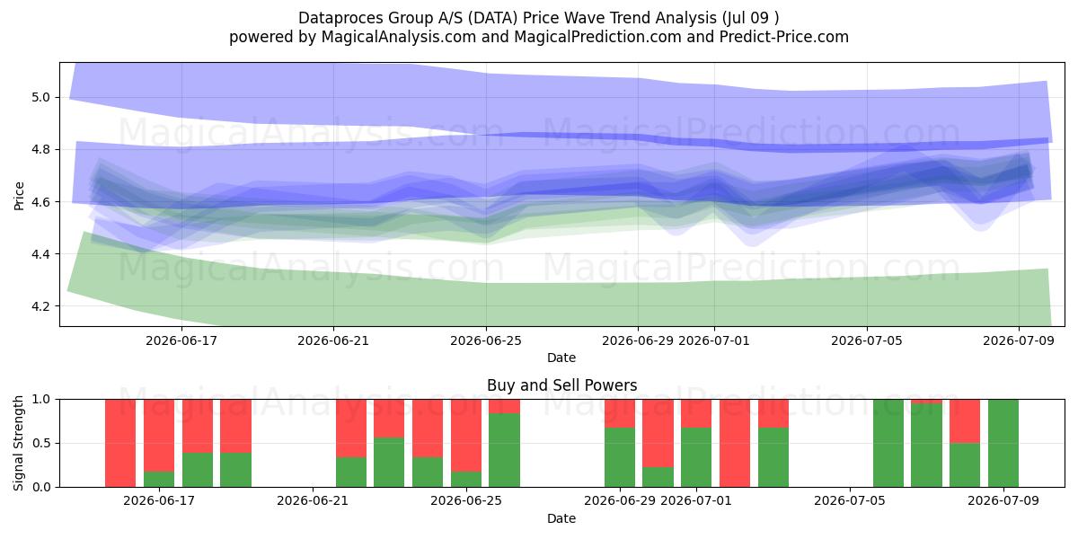1078x539 pixels.
Task: Click the green section of the bar above 2026-07-01
Action: 696,457
